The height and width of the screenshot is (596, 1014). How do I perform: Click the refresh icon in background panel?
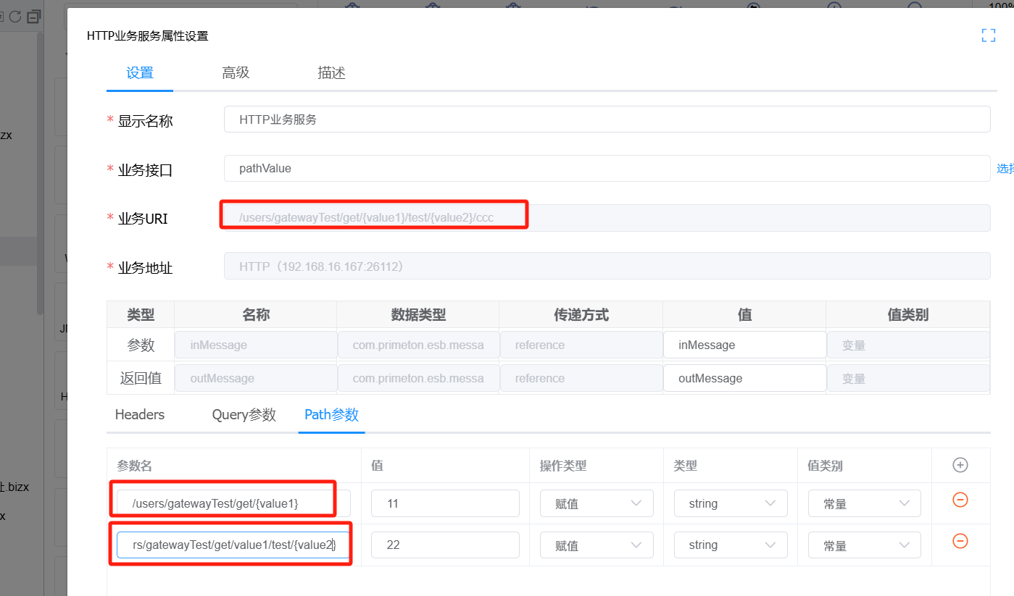14,17
